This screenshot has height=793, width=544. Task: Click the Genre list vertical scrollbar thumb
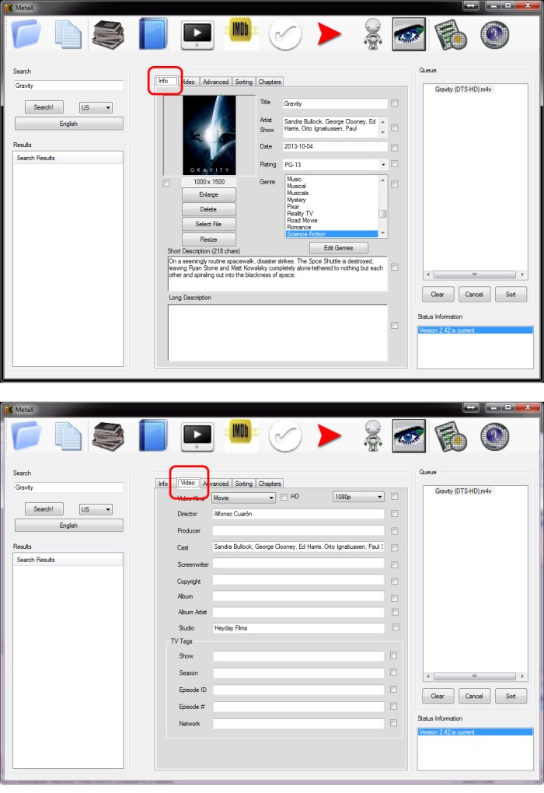pos(382,214)
